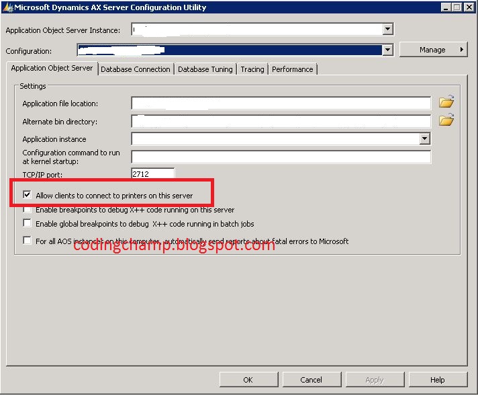Open the Database Tuning tab

coord(205,69)
